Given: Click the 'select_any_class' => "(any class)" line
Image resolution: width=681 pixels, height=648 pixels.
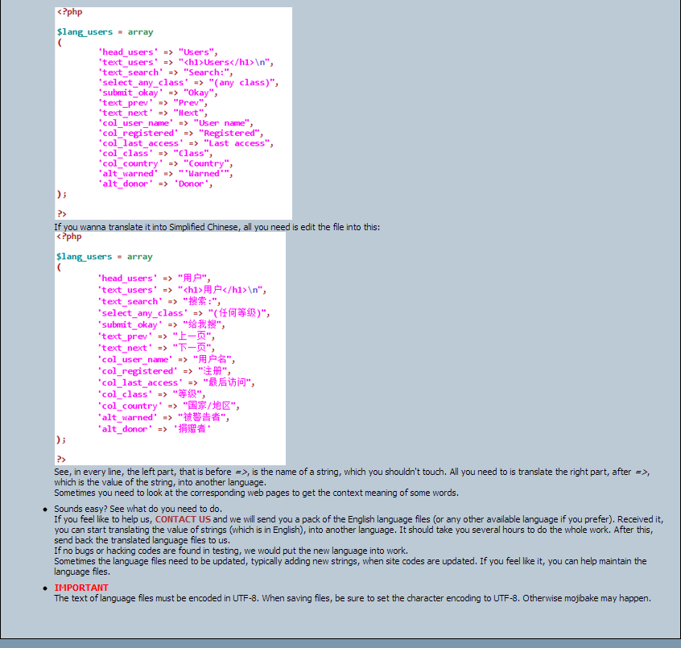Looking at the screenshot, I should pos(188,83).
